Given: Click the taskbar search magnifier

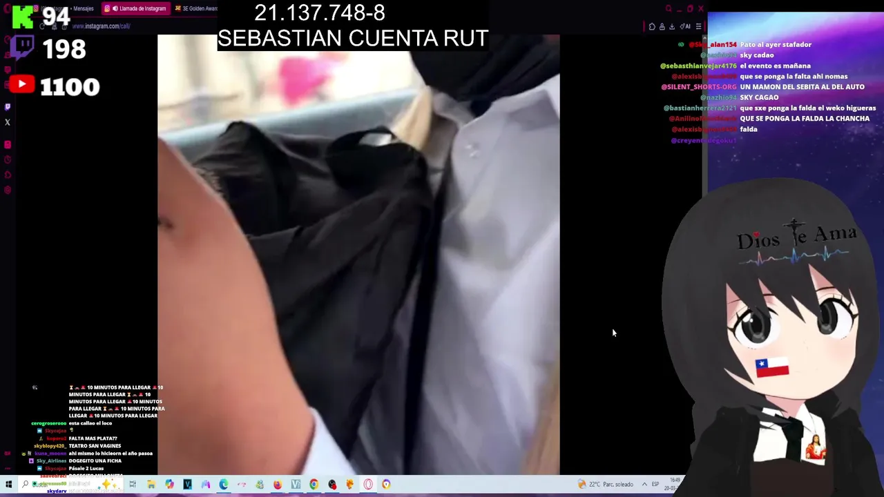Looking at the screenshot, I should 25,484.
